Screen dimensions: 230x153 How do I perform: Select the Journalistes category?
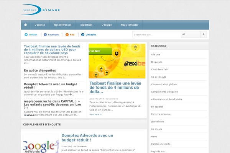(x=158, y=122)
